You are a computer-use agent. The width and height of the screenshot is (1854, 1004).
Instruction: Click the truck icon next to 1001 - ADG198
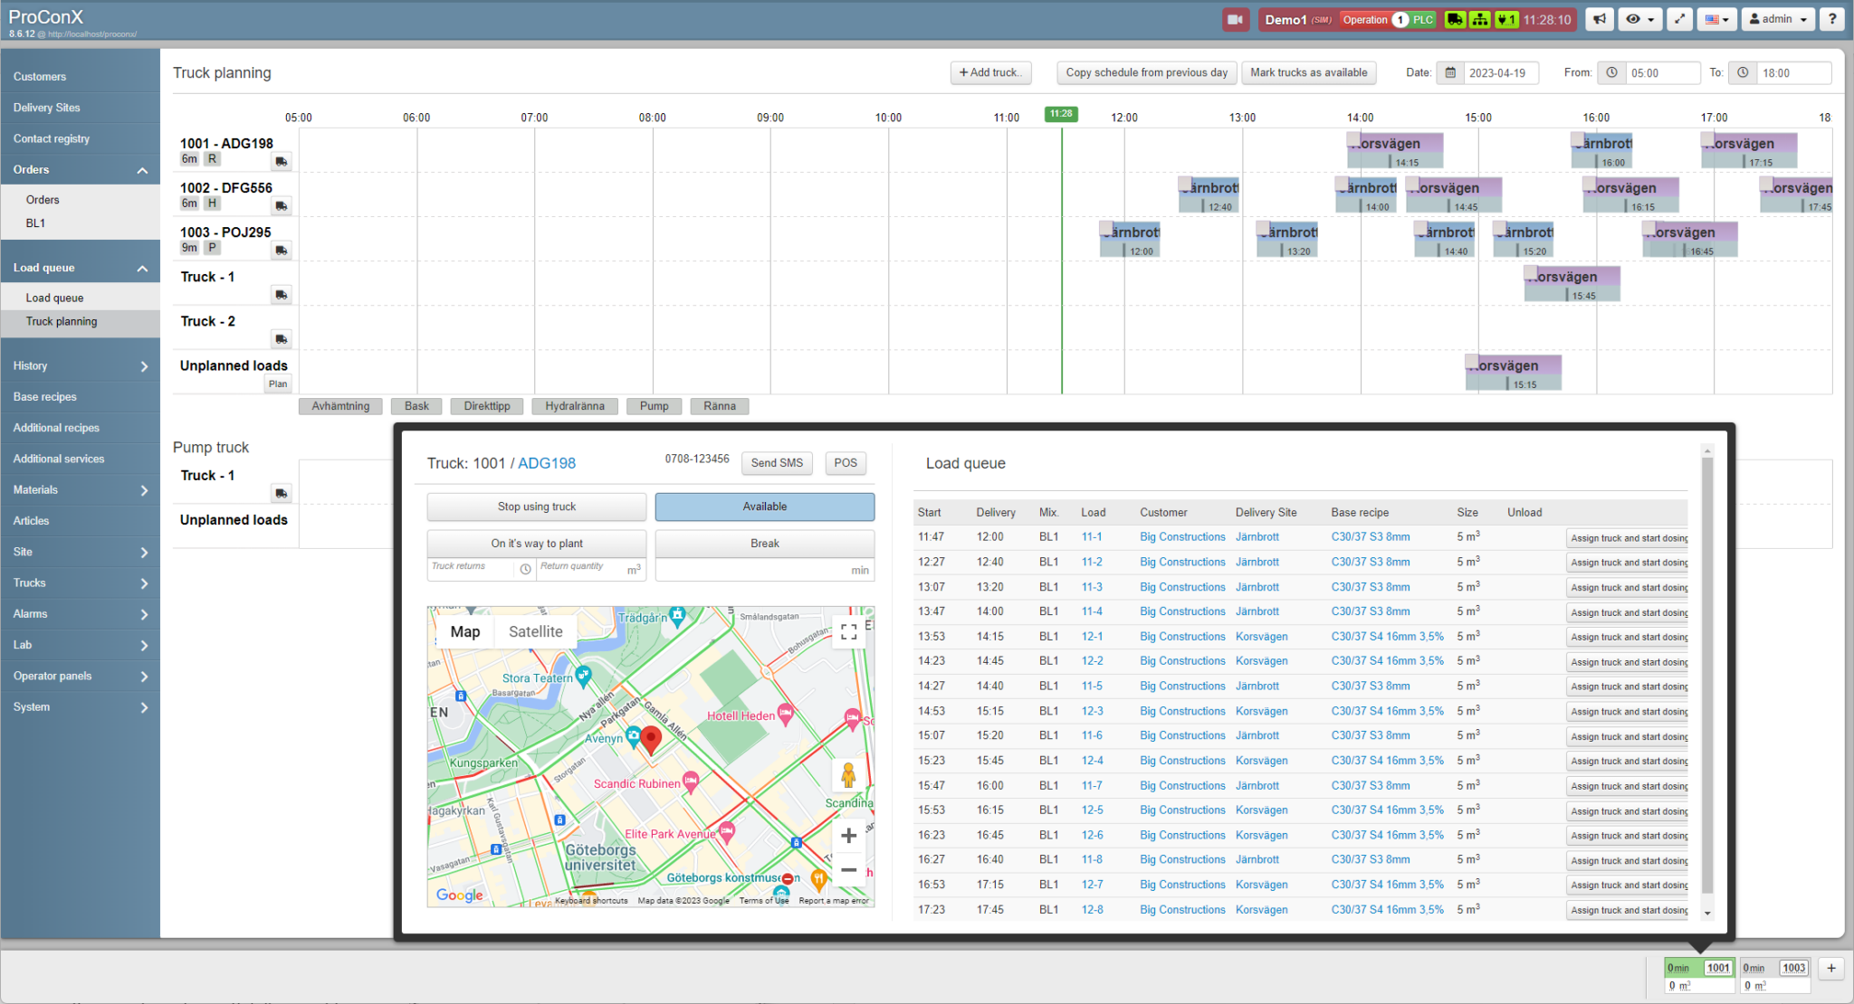pos(281,161)
